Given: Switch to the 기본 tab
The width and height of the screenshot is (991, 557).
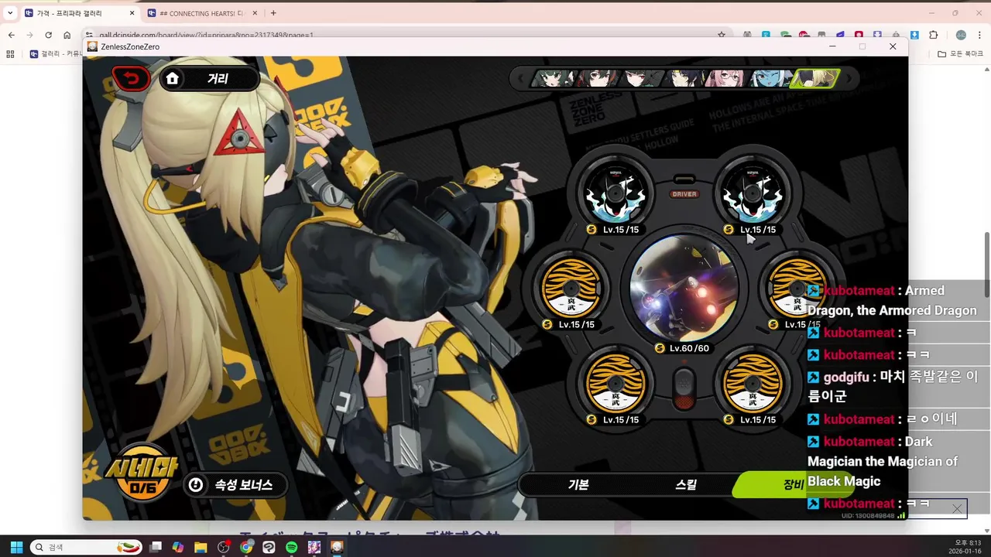Looking at the screenshot, I should (578, 485).
